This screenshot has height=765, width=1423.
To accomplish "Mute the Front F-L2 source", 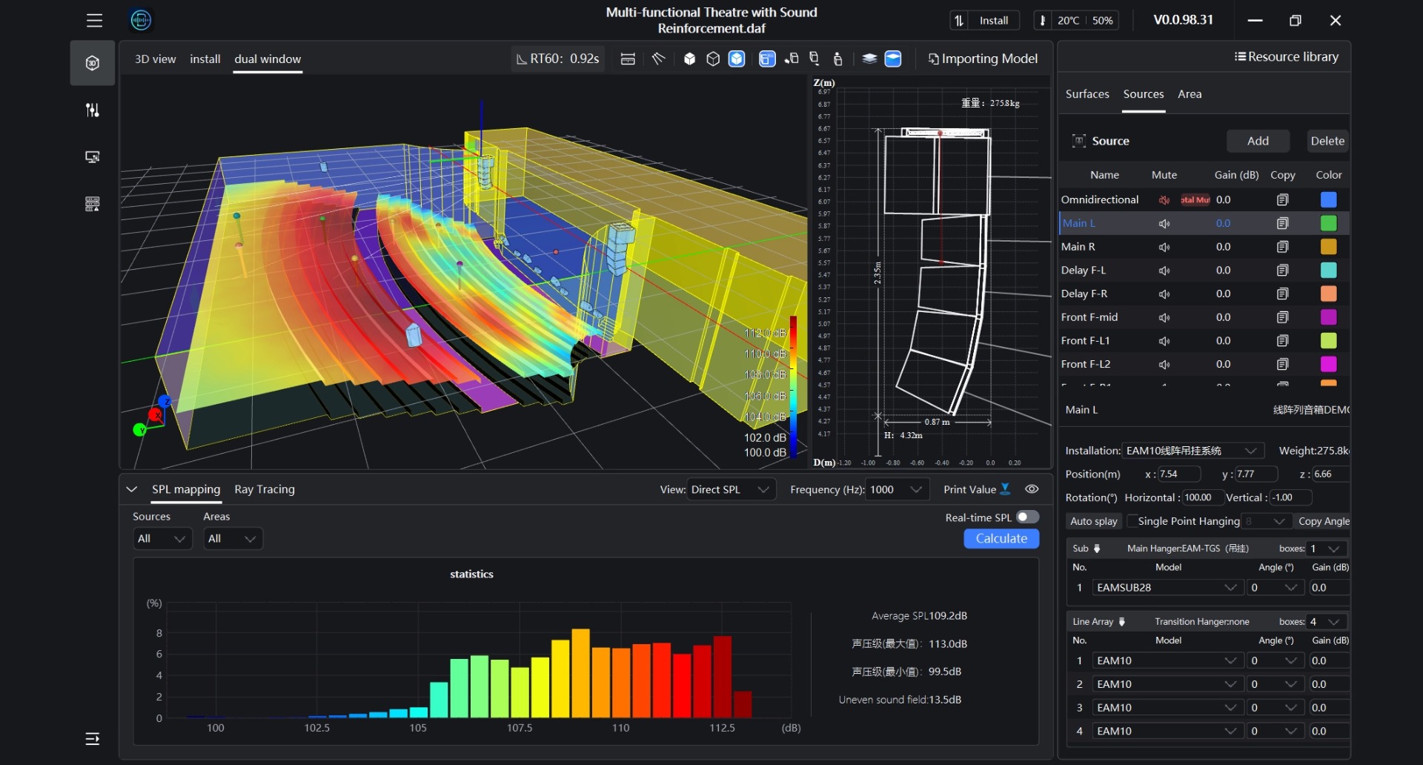I will 1165,365.
